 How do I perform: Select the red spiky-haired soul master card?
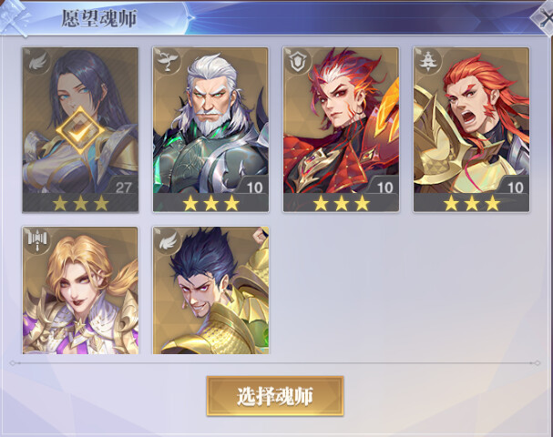pyautogui.click(x=341, y=129)
